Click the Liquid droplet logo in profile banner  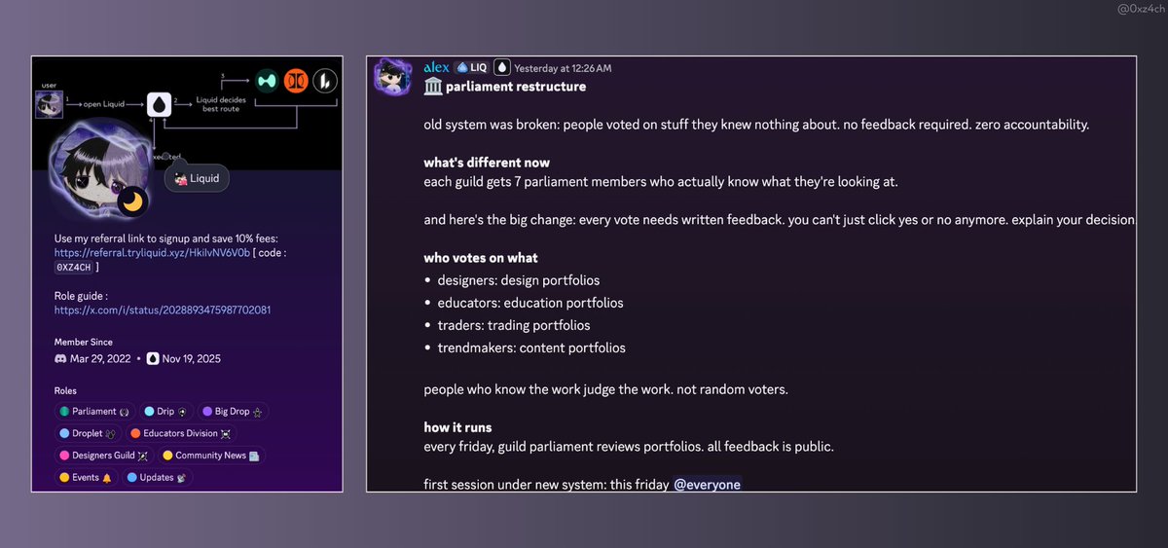(160, 104)
